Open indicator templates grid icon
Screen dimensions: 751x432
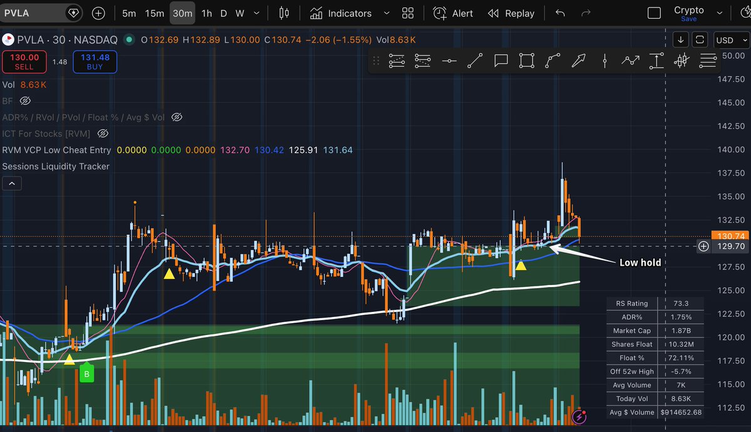point(408,13)
